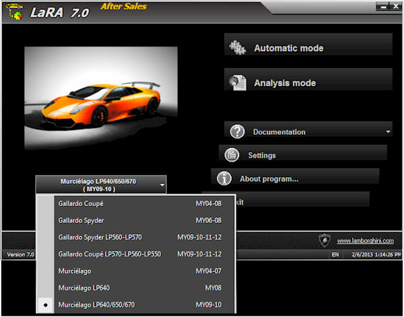The image size is (404, 317).
Task: Open About program dialog
Action: coord(296,176)
